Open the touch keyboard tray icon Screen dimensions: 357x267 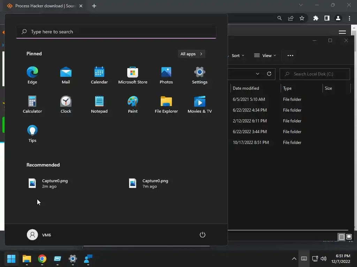click(304, 259)
